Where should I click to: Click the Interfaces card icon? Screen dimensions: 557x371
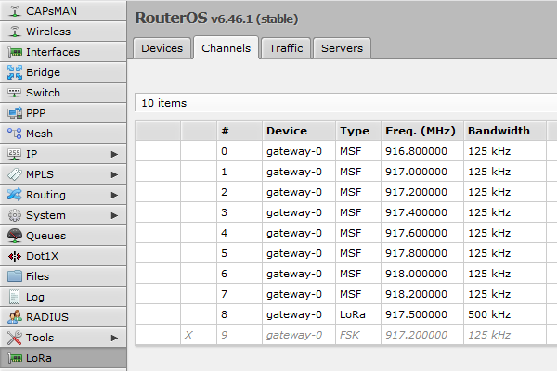point(15,52)
